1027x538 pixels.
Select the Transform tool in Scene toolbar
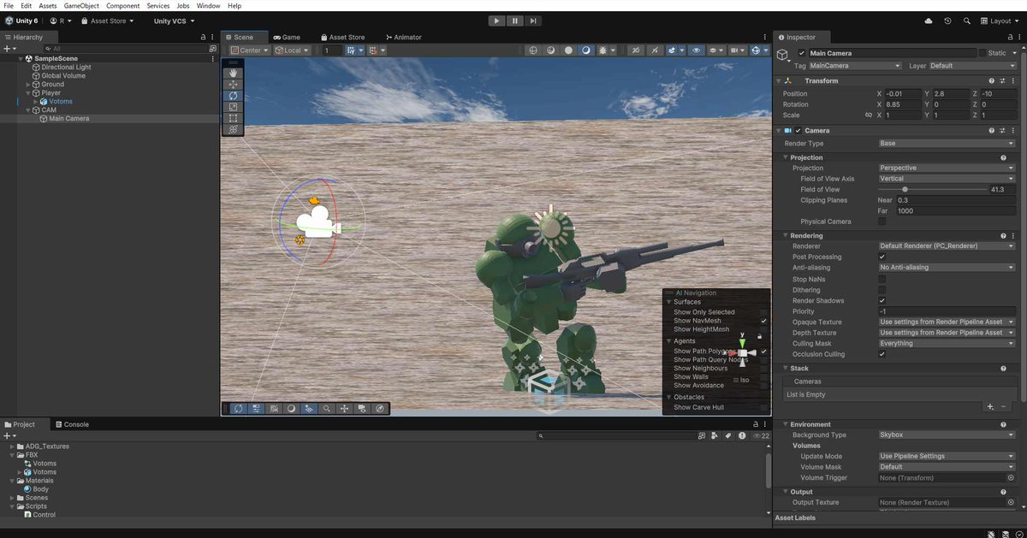coord(234,129)
